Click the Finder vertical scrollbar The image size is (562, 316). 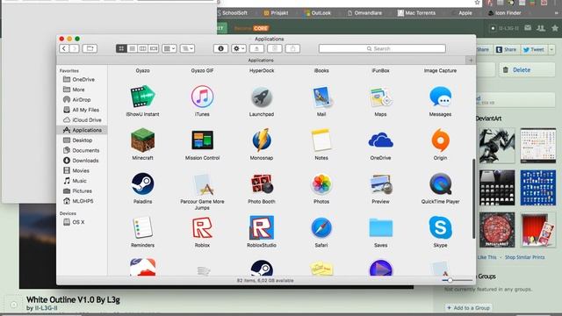(473, 199)
